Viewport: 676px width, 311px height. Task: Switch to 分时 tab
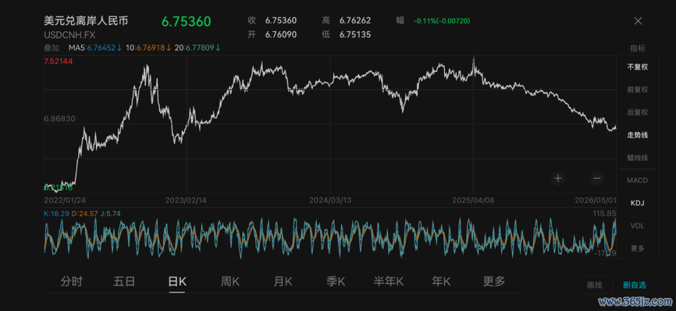[71, 282]
